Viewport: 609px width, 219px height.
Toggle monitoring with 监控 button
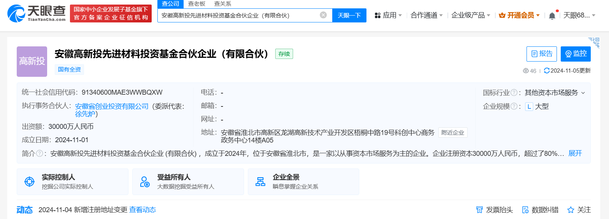576,54
